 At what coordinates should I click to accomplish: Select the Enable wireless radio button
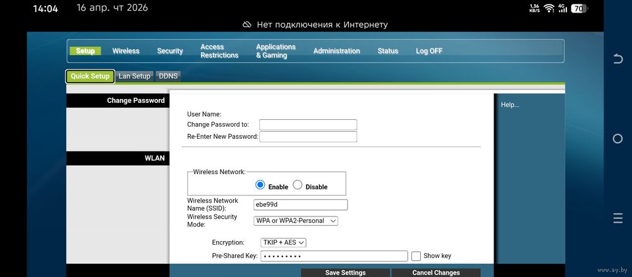coord(260,185)
